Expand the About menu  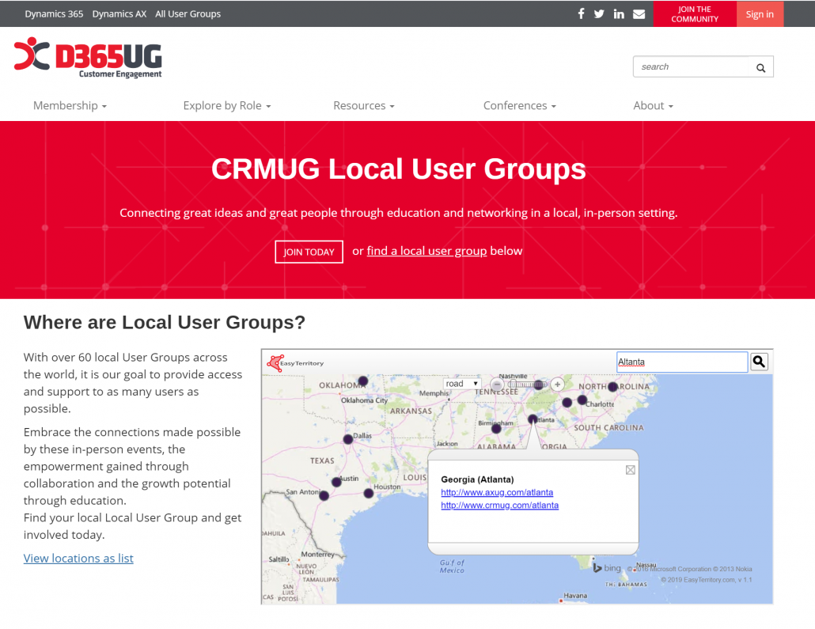point(654,105)
